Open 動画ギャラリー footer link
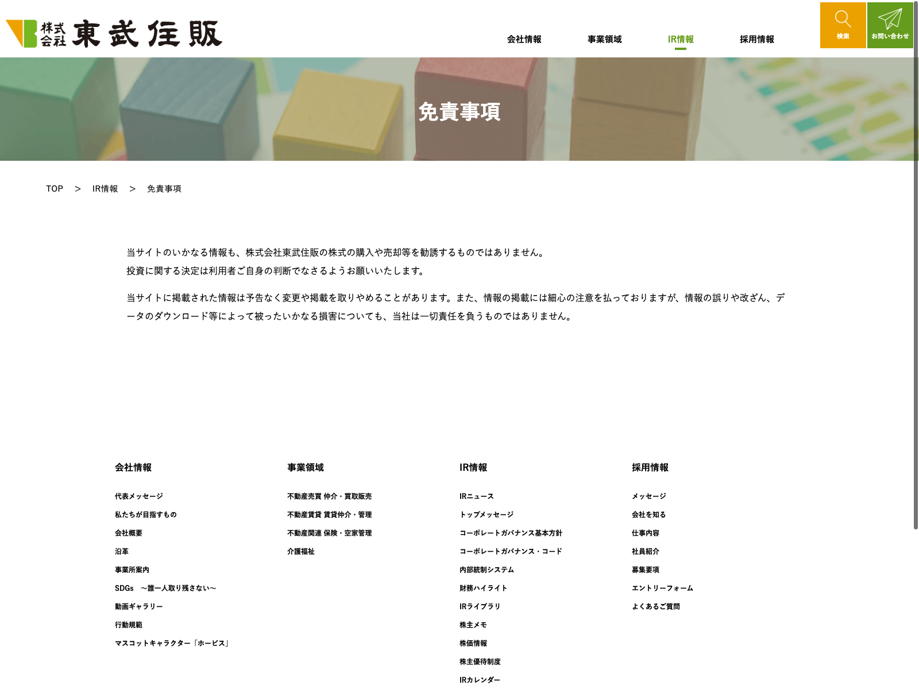The height and width of the screenshot is (689, 919). (138, 606)
